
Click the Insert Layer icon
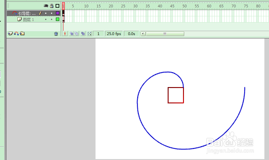(10, 34)
